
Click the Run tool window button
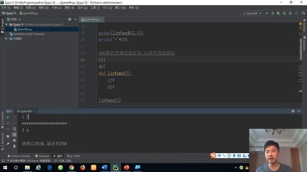coord(58,156)
